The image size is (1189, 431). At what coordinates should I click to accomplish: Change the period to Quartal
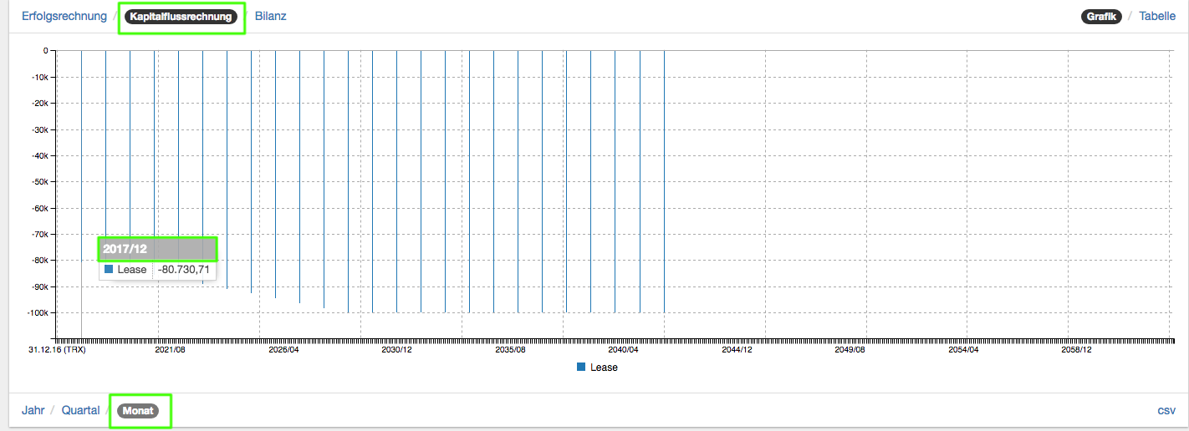pyautogui.click(x=80, y=410)
